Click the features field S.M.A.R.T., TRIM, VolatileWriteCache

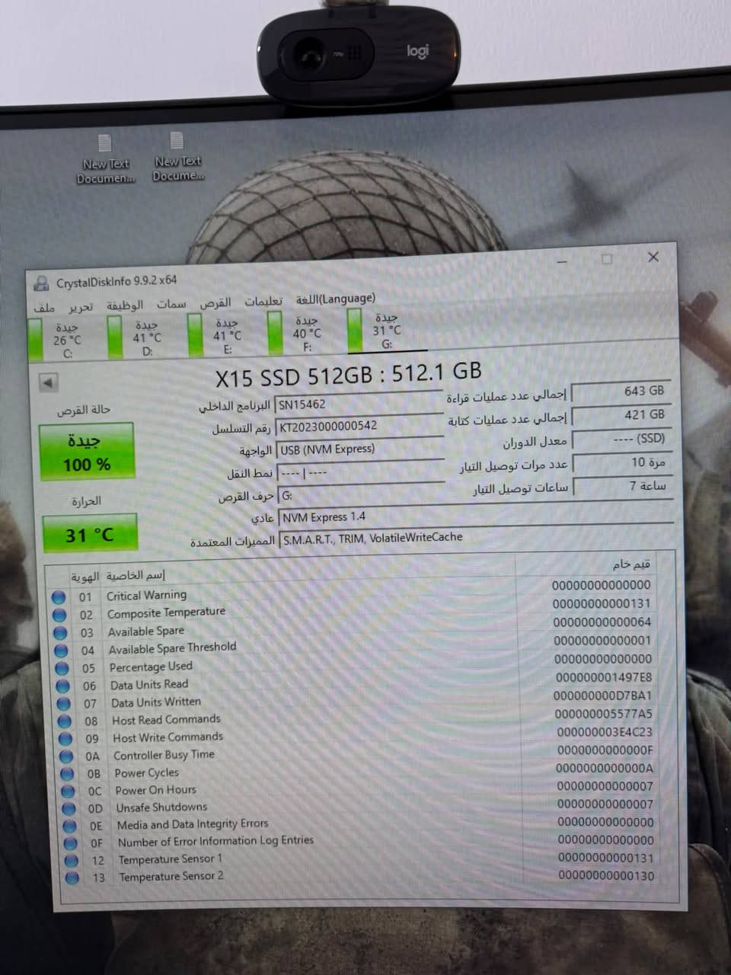[x=477, y=536]
